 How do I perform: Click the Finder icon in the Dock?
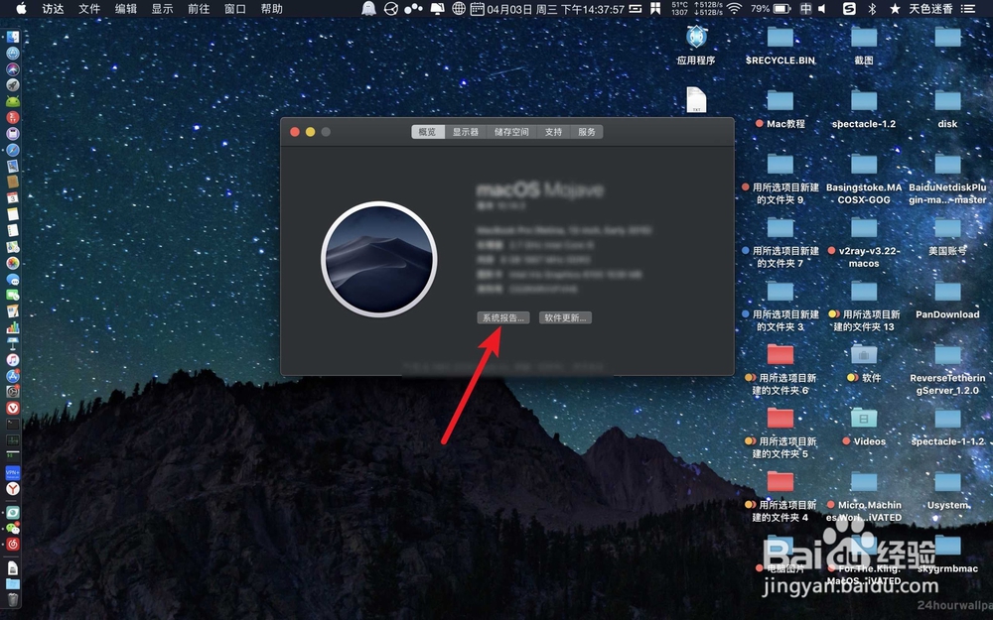tap(13, 38)
